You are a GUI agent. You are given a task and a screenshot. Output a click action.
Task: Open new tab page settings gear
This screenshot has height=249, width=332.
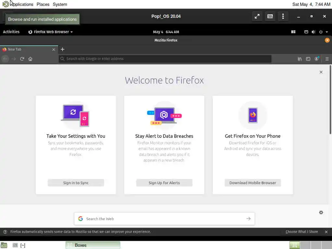coord(321,212)
